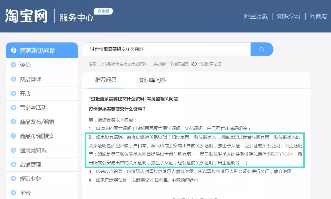This screenshot has width=331, height=199.
Task: Click the Taobao logo in the header
Action: coord(26,16)
